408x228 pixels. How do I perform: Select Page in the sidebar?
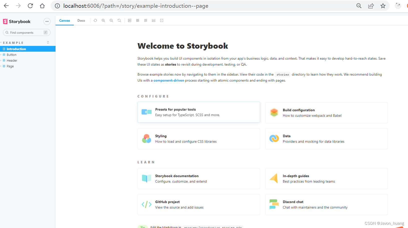pos(10,66)
